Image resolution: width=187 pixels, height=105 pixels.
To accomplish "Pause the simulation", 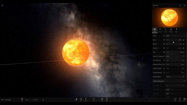I will click(2, 100).
